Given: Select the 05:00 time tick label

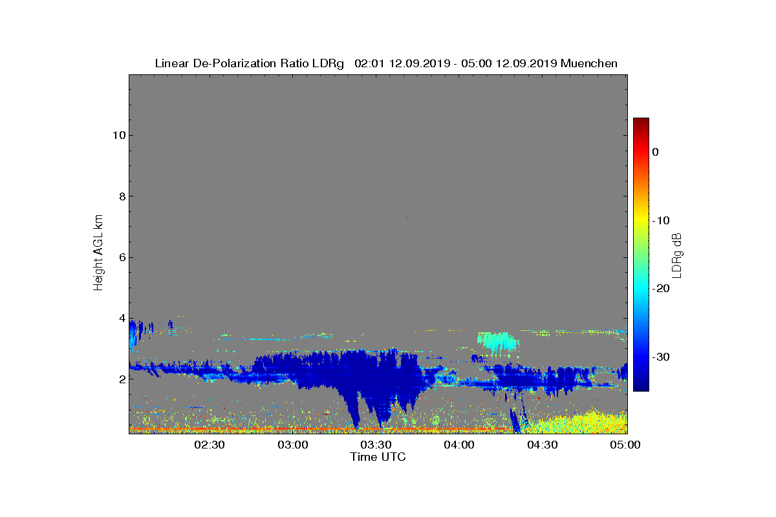Looking at the screenshot, I should pyautogui.click(x=625, y=445).
